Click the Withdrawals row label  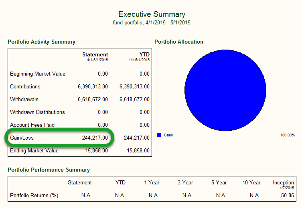(24, 99)
